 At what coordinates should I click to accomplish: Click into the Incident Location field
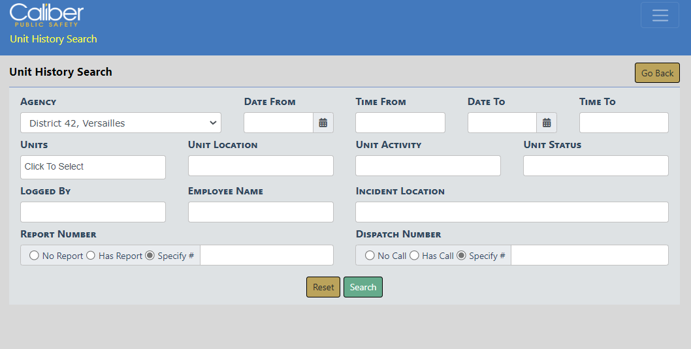coord(512,212)
